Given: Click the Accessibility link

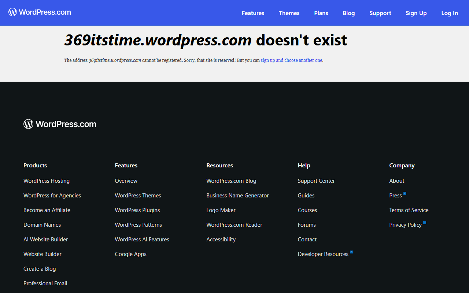Looking at the screenshot, I should click(x=221, y=240).
